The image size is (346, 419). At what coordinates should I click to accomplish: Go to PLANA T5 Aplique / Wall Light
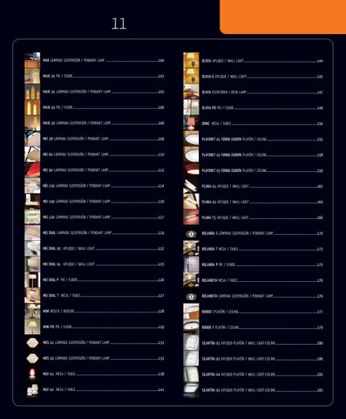[262, 217]
